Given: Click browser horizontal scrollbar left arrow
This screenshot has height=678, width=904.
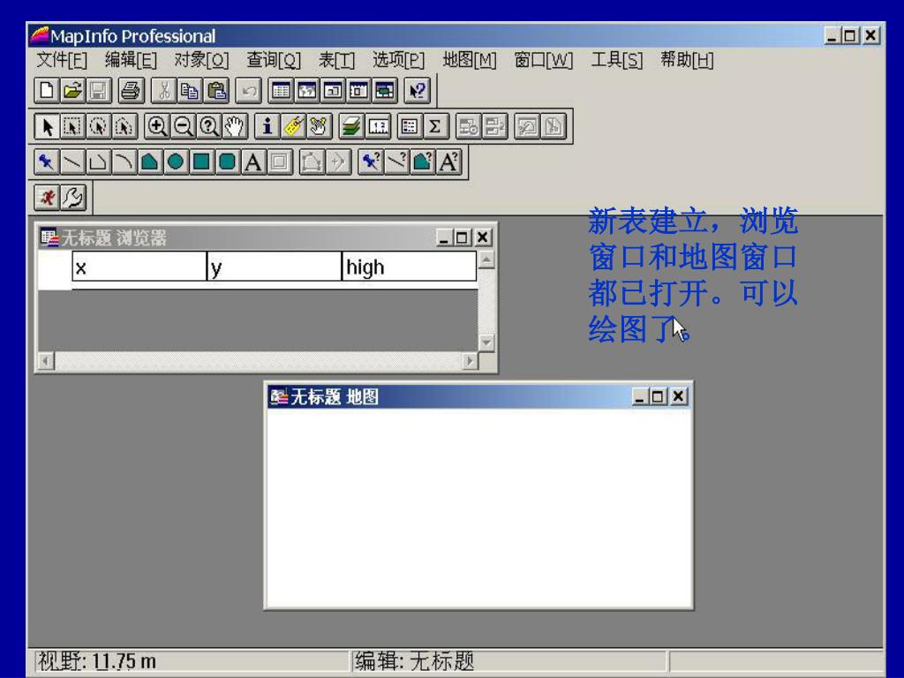Looking at the screenshot, I should click(46, 361).
